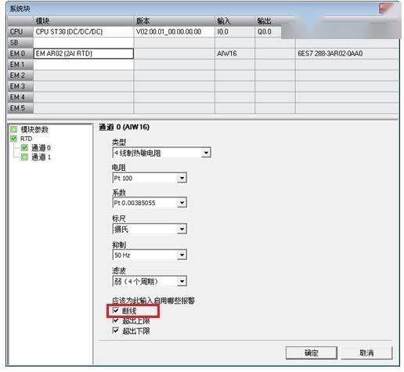
Task: Click the RTD green checkmark icon
Action: [x=13, y=139]
